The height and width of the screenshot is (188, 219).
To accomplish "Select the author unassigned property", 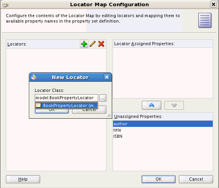I will point(163,124).
